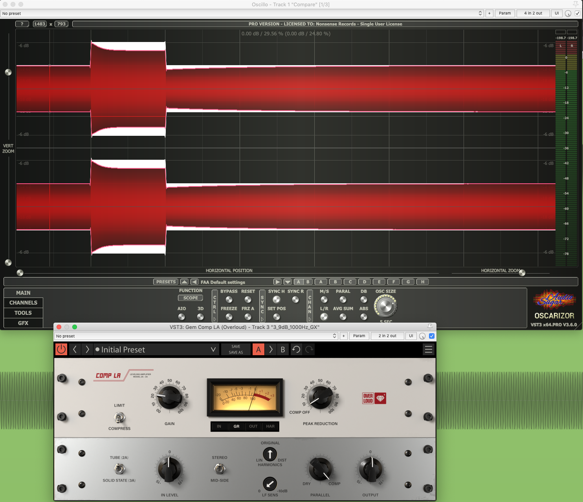Flip the Stereo/Mid-Side toggle switch
Image resolution: width=583 pixels, height=502 pixels.
[220, 469]
